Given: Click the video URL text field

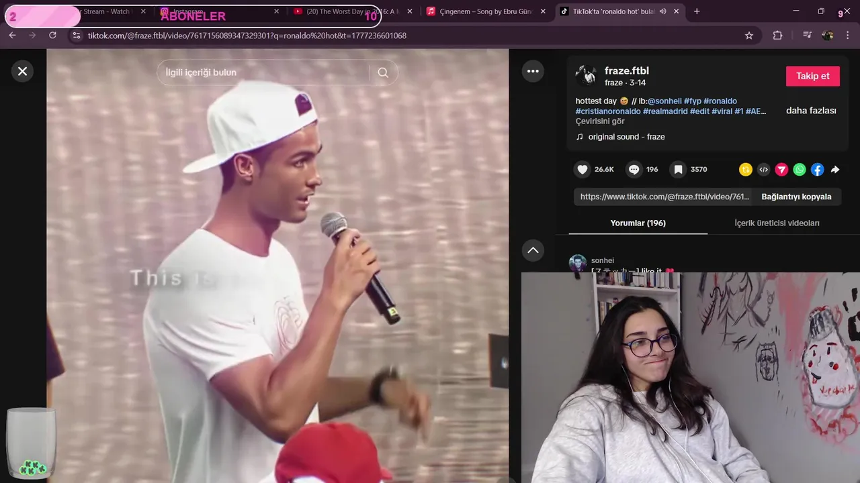Looking at the screenshot, I should [664, 197].
